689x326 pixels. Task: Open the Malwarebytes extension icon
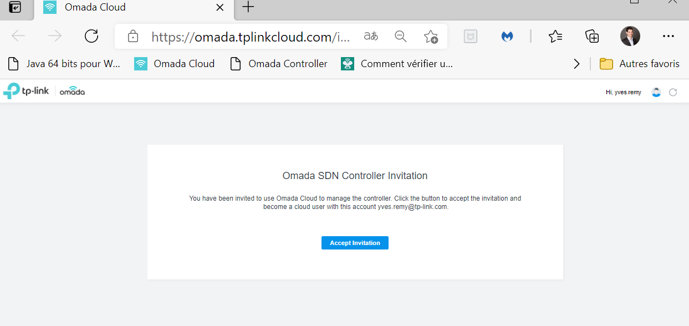click(x=507, y=37)
